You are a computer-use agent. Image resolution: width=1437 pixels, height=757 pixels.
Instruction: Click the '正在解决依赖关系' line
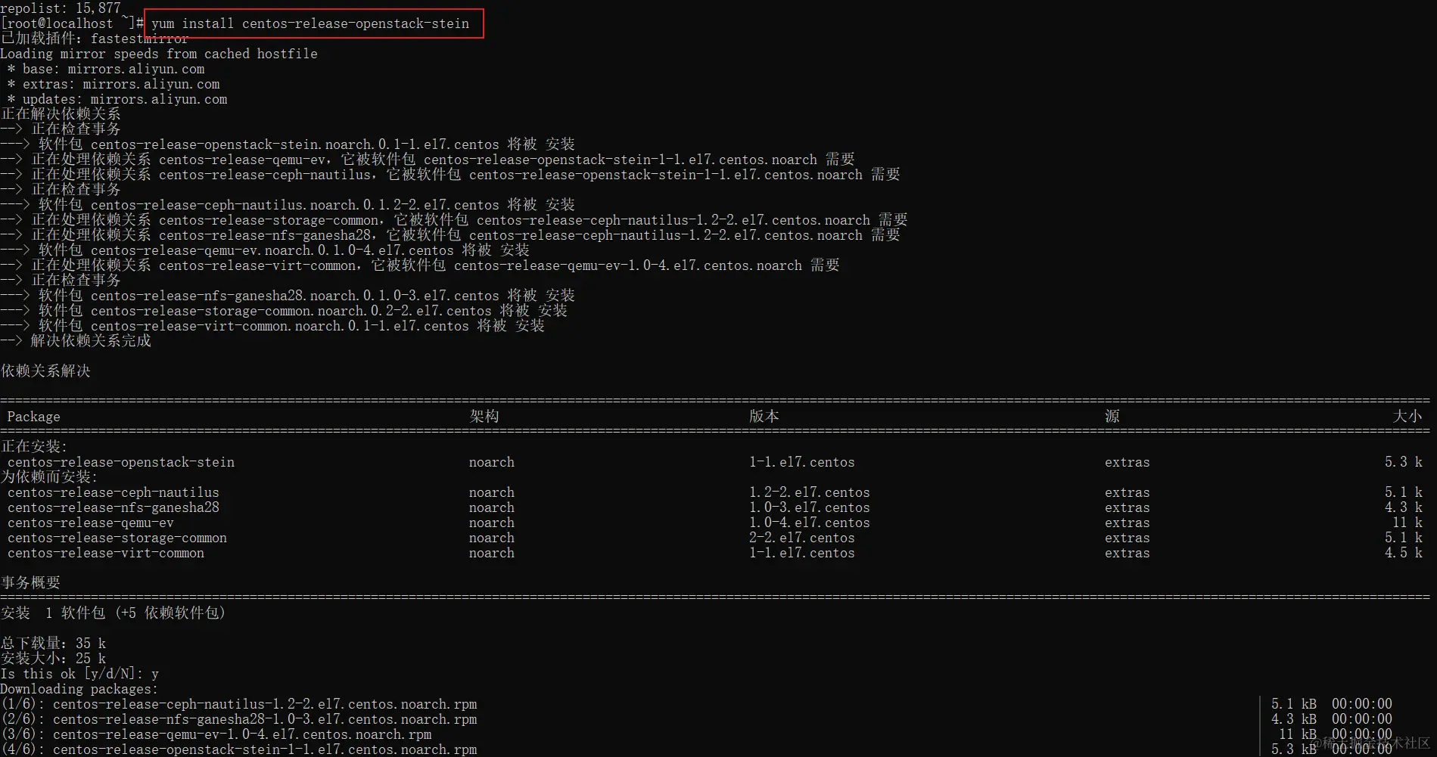pyautogui.click(x=61, y=114)
